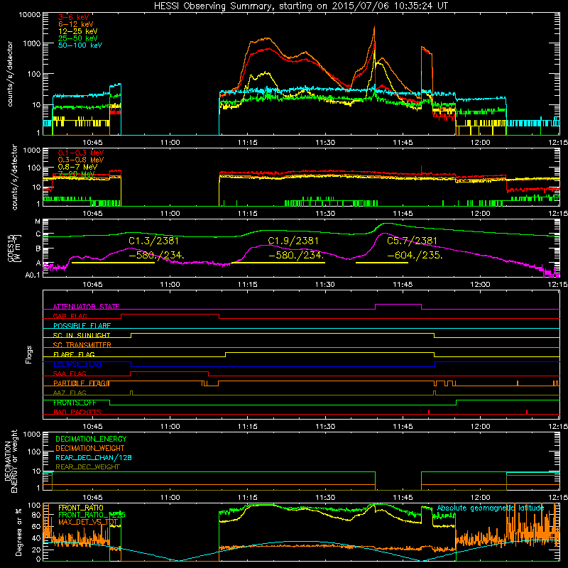Click the M class tick on GOES axis
Image resolution: width=568 pixels, height=568 pixels.
38,222
